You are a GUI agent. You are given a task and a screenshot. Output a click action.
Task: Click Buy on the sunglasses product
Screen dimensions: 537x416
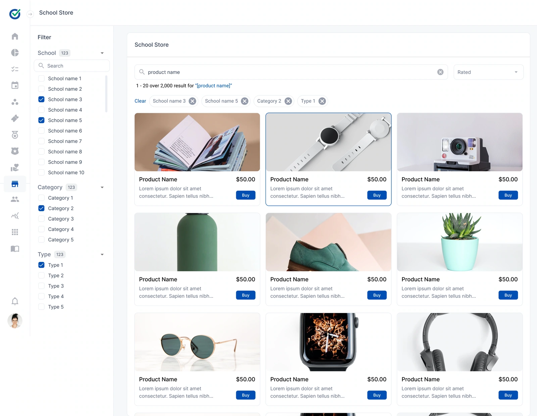(246, 395)
